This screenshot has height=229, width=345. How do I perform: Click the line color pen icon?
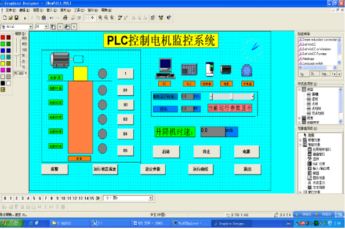[67, 27]
